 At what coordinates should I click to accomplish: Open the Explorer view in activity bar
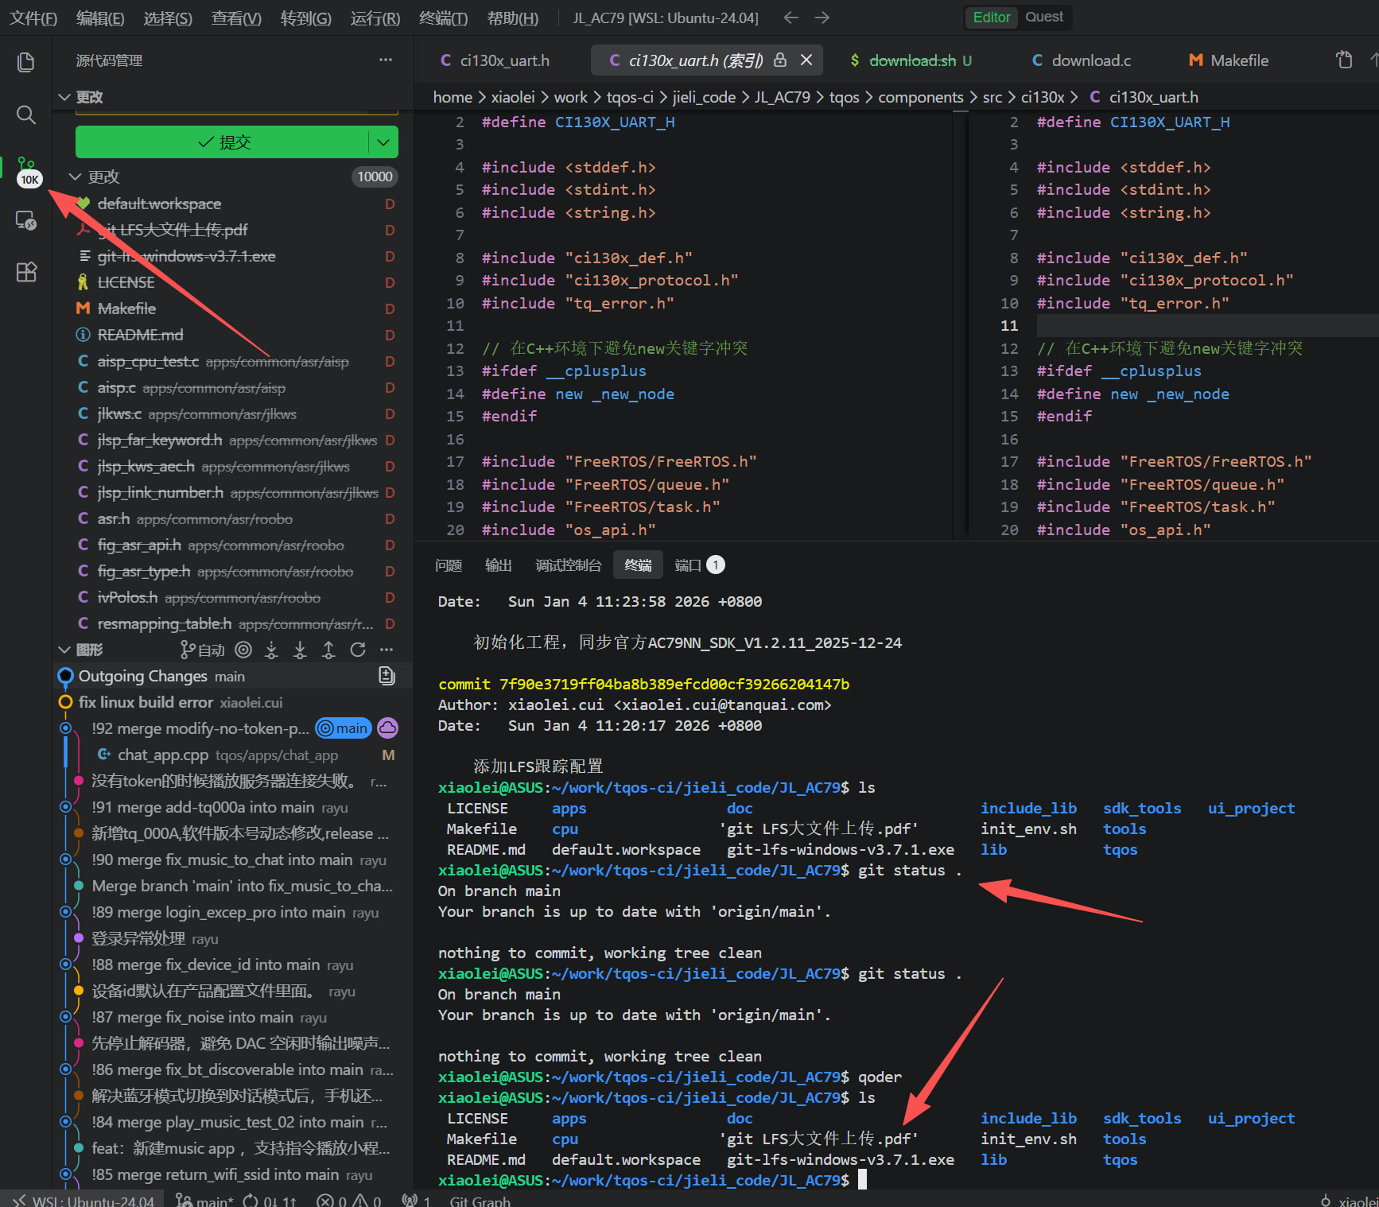pyautogui.click(x=25, y=62)
